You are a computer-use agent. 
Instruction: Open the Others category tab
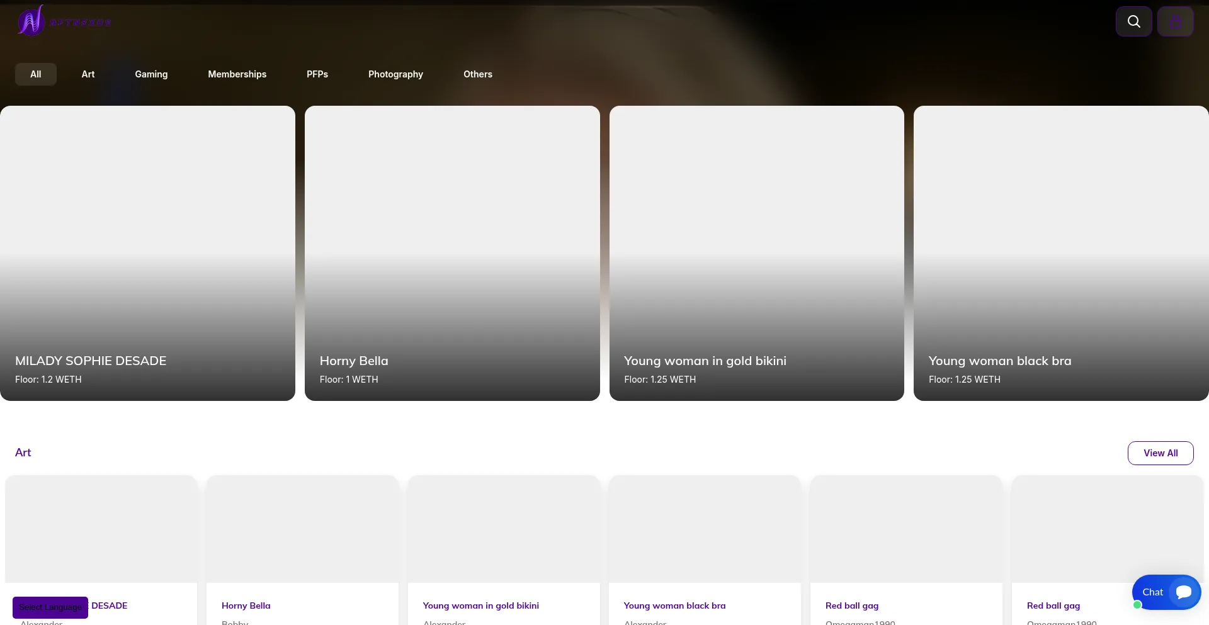478,74
